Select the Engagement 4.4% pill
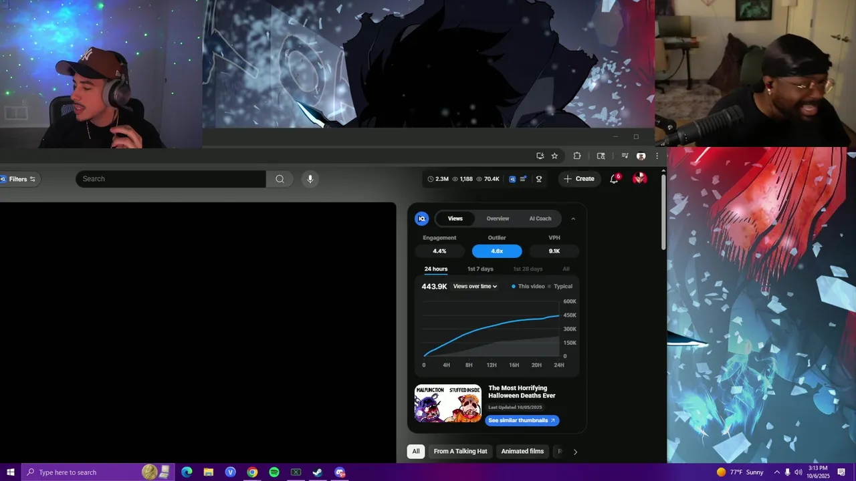 (x=439, y=251)
